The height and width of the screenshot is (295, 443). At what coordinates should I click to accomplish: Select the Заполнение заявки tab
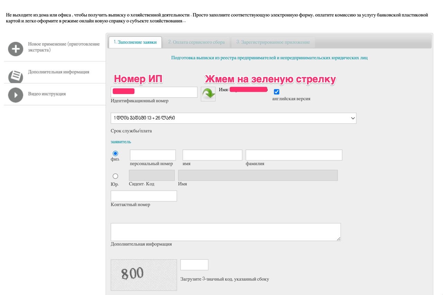135,42
